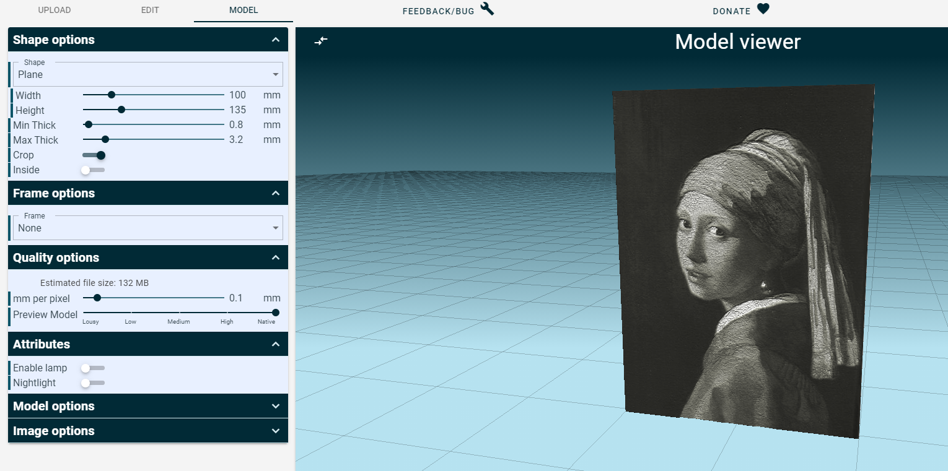Click the heart icon next to Donate
Screen dimensions: 948x471
click(x=763, y=9)
